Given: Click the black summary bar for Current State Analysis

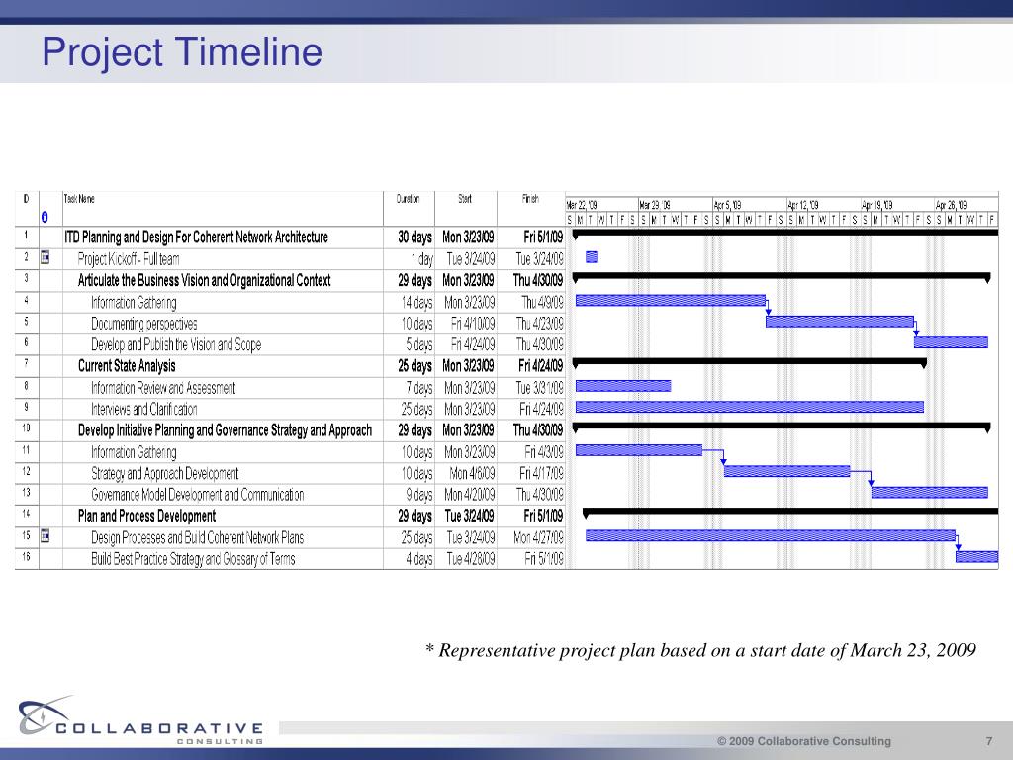Looking at the screenshot, I should (x=750, y=362).
